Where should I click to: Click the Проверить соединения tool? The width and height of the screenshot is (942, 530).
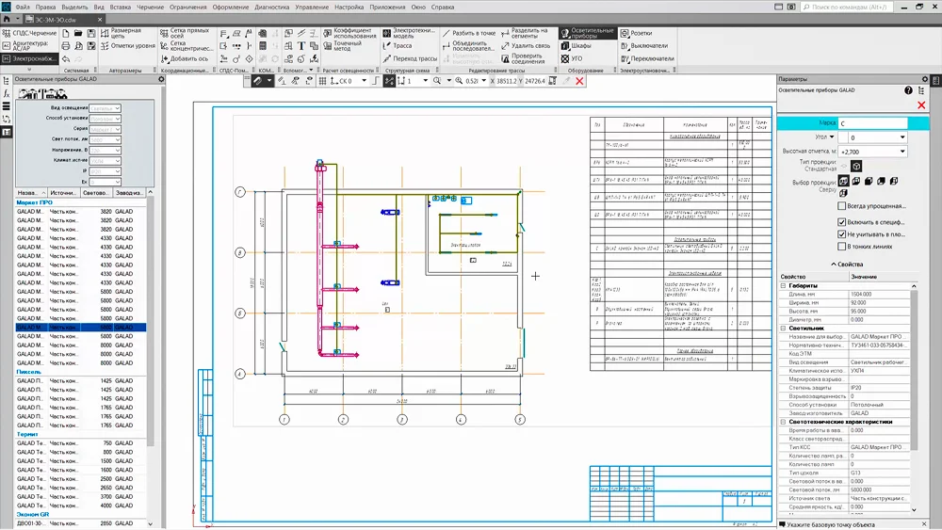(522, 58)
